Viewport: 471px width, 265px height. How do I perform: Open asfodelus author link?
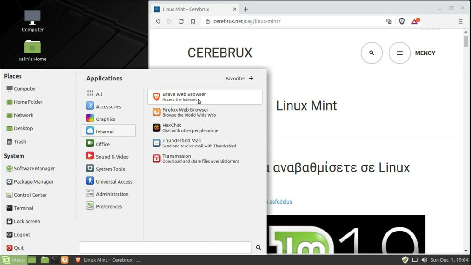pyautogui.click(x=280, y=202)
